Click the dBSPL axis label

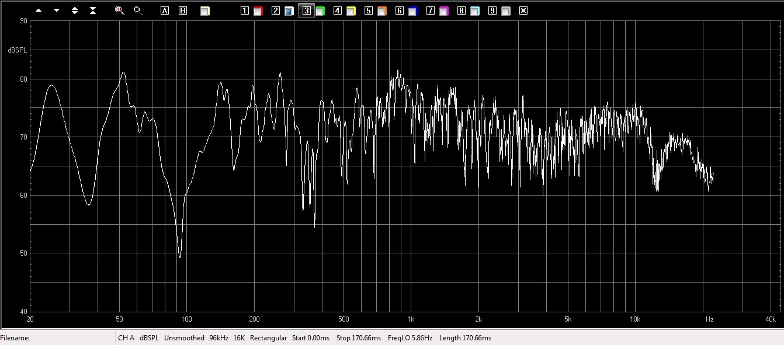tap(18, 50)
